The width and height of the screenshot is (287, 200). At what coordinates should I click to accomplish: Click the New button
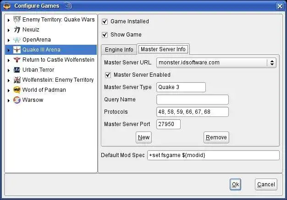[x=143, y=137]
